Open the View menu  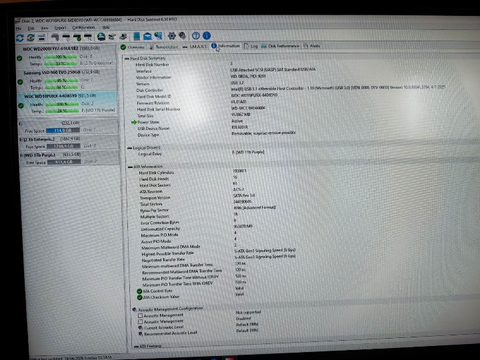coord(45,28)
